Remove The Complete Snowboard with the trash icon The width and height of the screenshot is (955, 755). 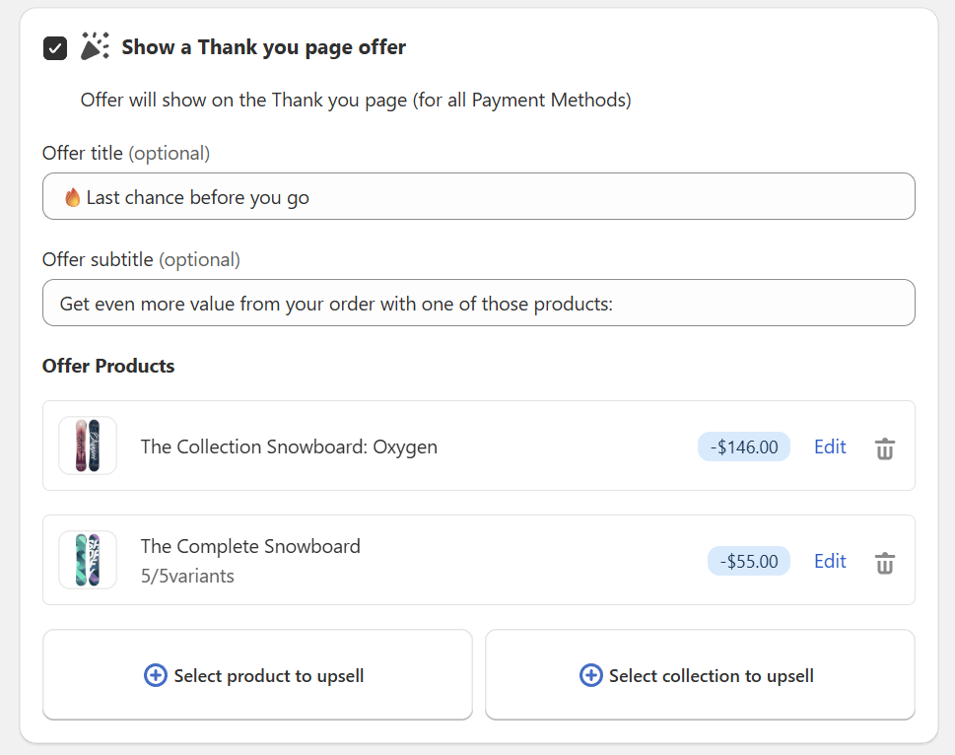point(885,563)
